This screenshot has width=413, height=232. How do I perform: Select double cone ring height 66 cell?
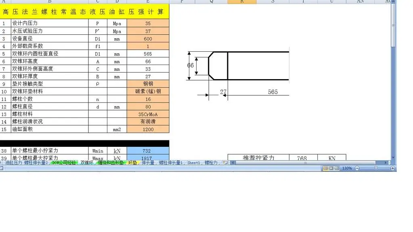point(148,61)
